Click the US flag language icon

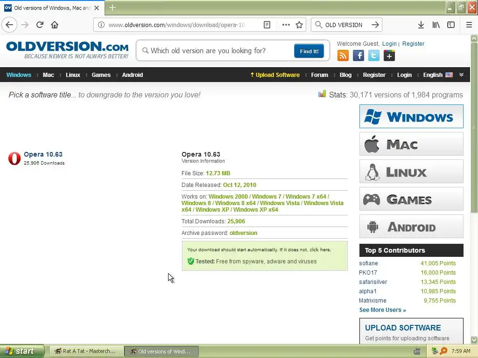[449, 75]
